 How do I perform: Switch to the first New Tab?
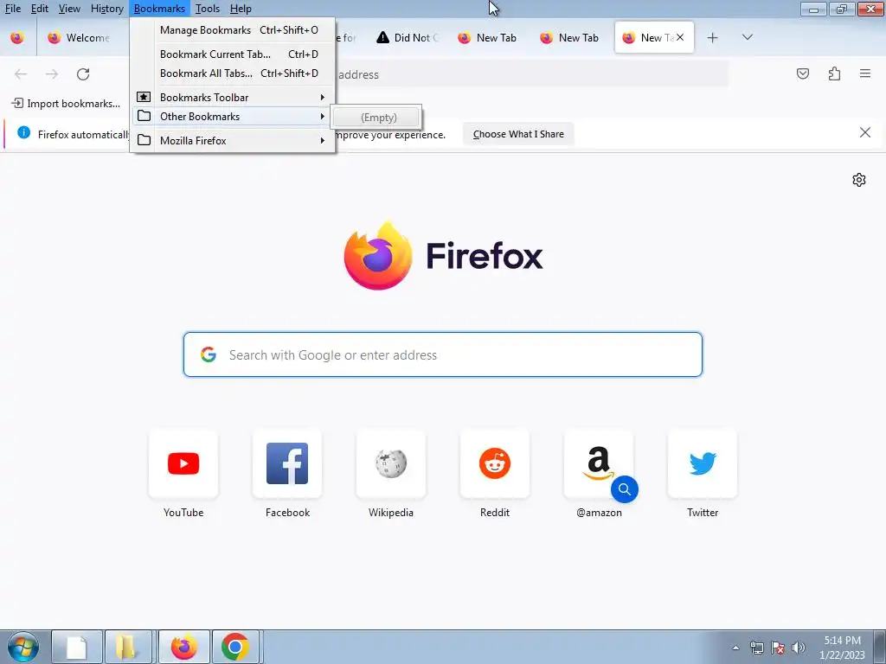coord(488,37)
